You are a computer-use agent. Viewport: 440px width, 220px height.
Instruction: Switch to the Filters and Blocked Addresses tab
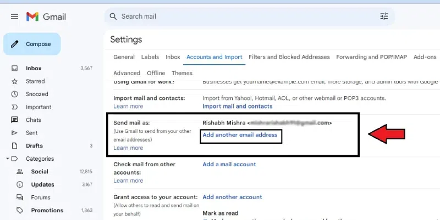pyautogui.click(x=289, y=57)
